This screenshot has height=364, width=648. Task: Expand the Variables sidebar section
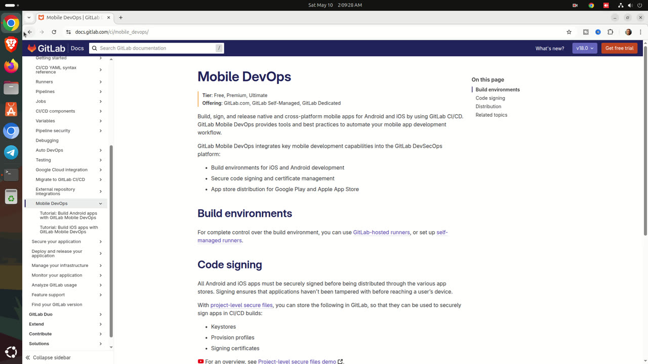101,121
